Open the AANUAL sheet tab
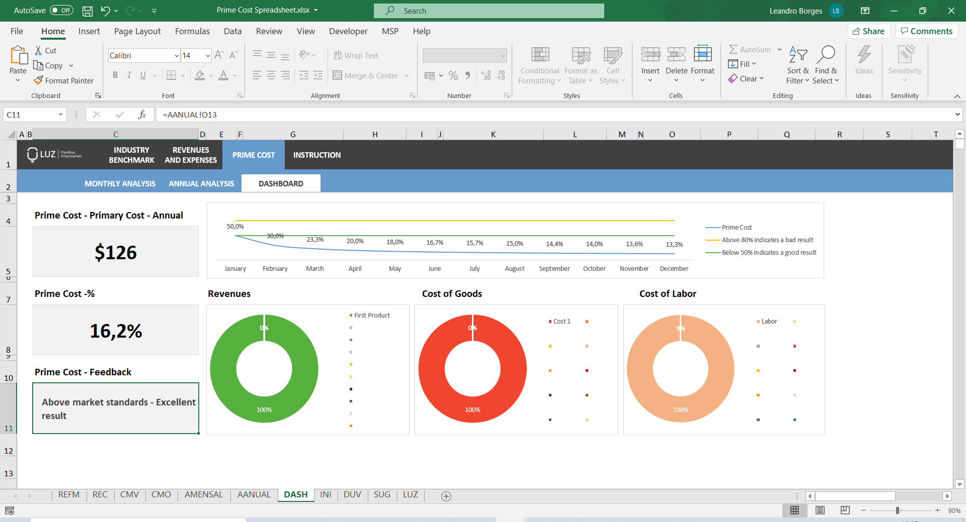The width and height of the screenshot is (966, 522). pyautogui.click(x=254, y=494)
